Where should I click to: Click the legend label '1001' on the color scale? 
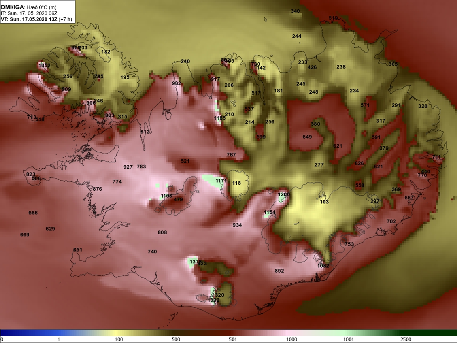click(349, 339)
